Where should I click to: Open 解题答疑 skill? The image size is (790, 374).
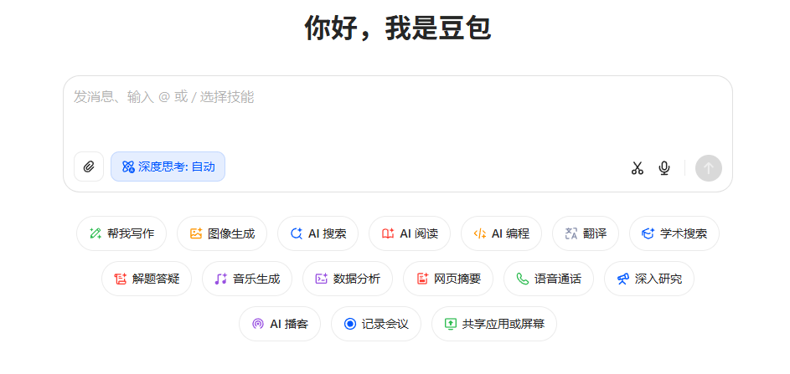click(x=147, y=279)
